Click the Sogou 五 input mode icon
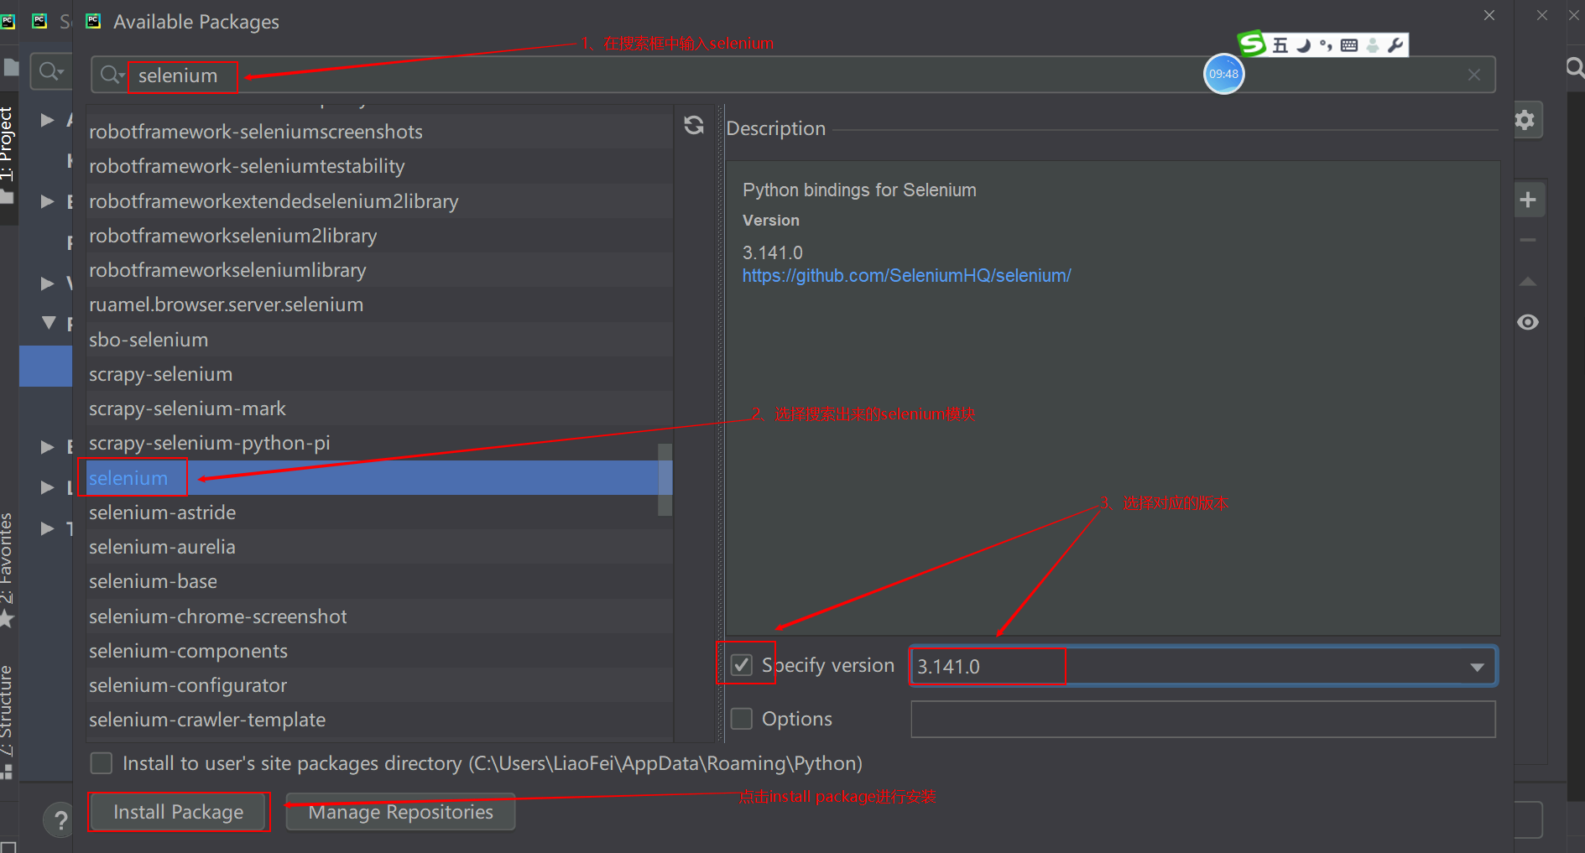The height and width of the screenshot is (853, 1585). tap(1280, 45)
